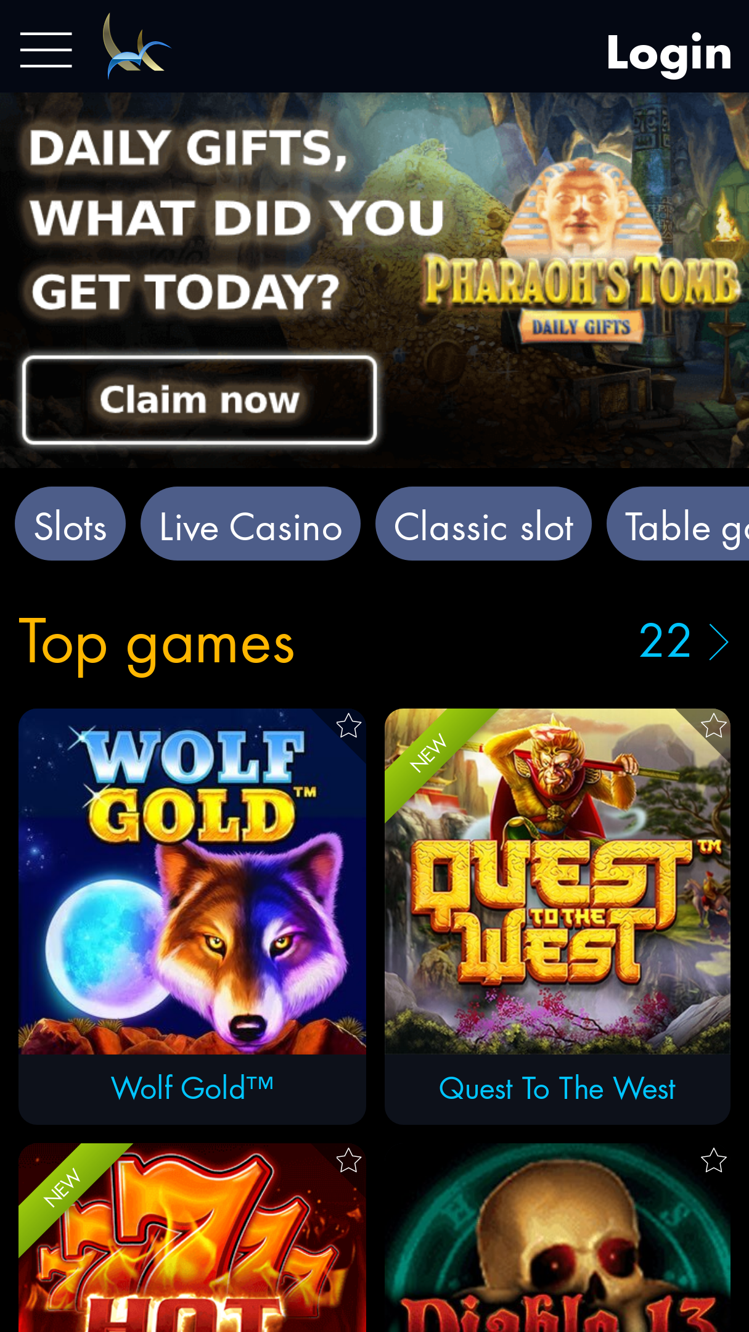Open the Diablo 13 skull tile

[x=557, y=1238]
